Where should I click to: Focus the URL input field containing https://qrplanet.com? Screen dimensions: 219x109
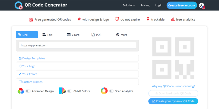[x=77, y=45]
